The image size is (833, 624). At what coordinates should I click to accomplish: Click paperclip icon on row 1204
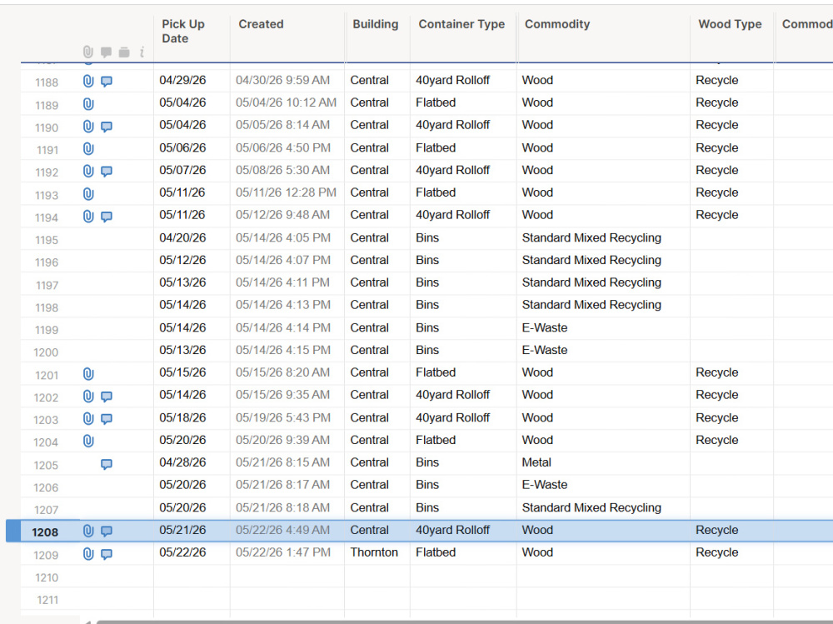(x=88, y=442)
